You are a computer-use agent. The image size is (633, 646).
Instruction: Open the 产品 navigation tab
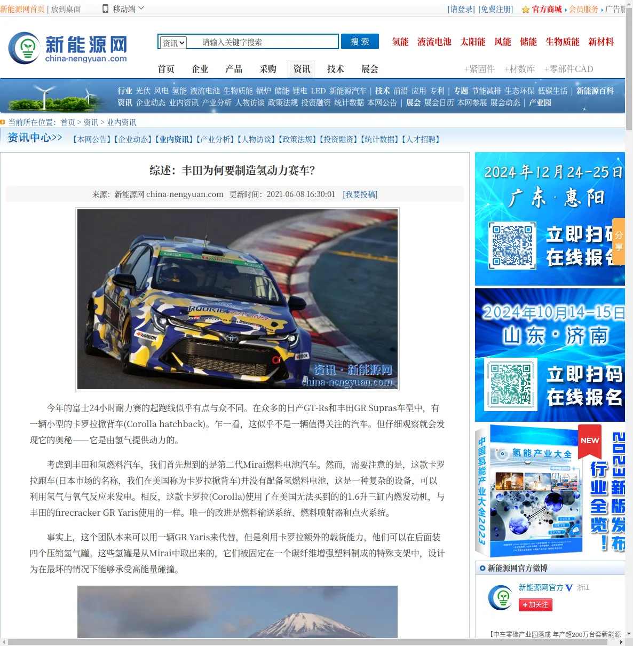point(234,69)
